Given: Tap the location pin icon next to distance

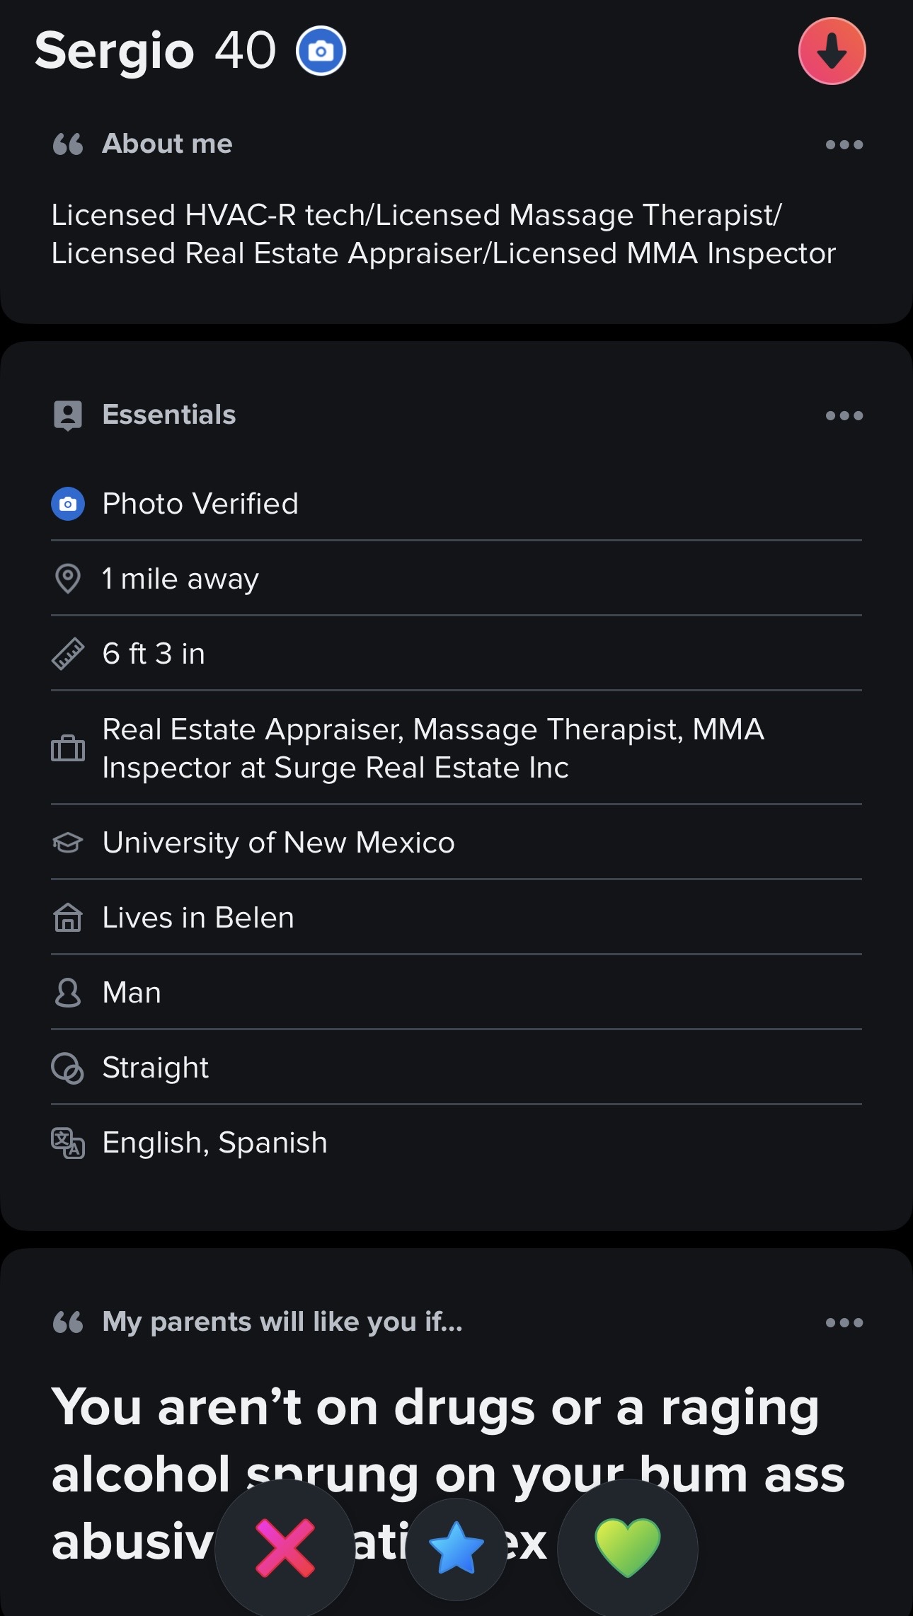Looking at the screenshot, I should pyautogui.click(x=68, y=579).
